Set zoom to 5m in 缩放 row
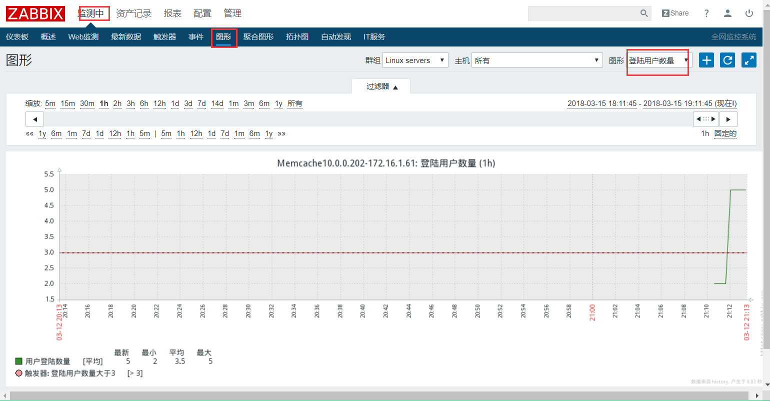This screenshot has height=401, width=770. point(50,103)
